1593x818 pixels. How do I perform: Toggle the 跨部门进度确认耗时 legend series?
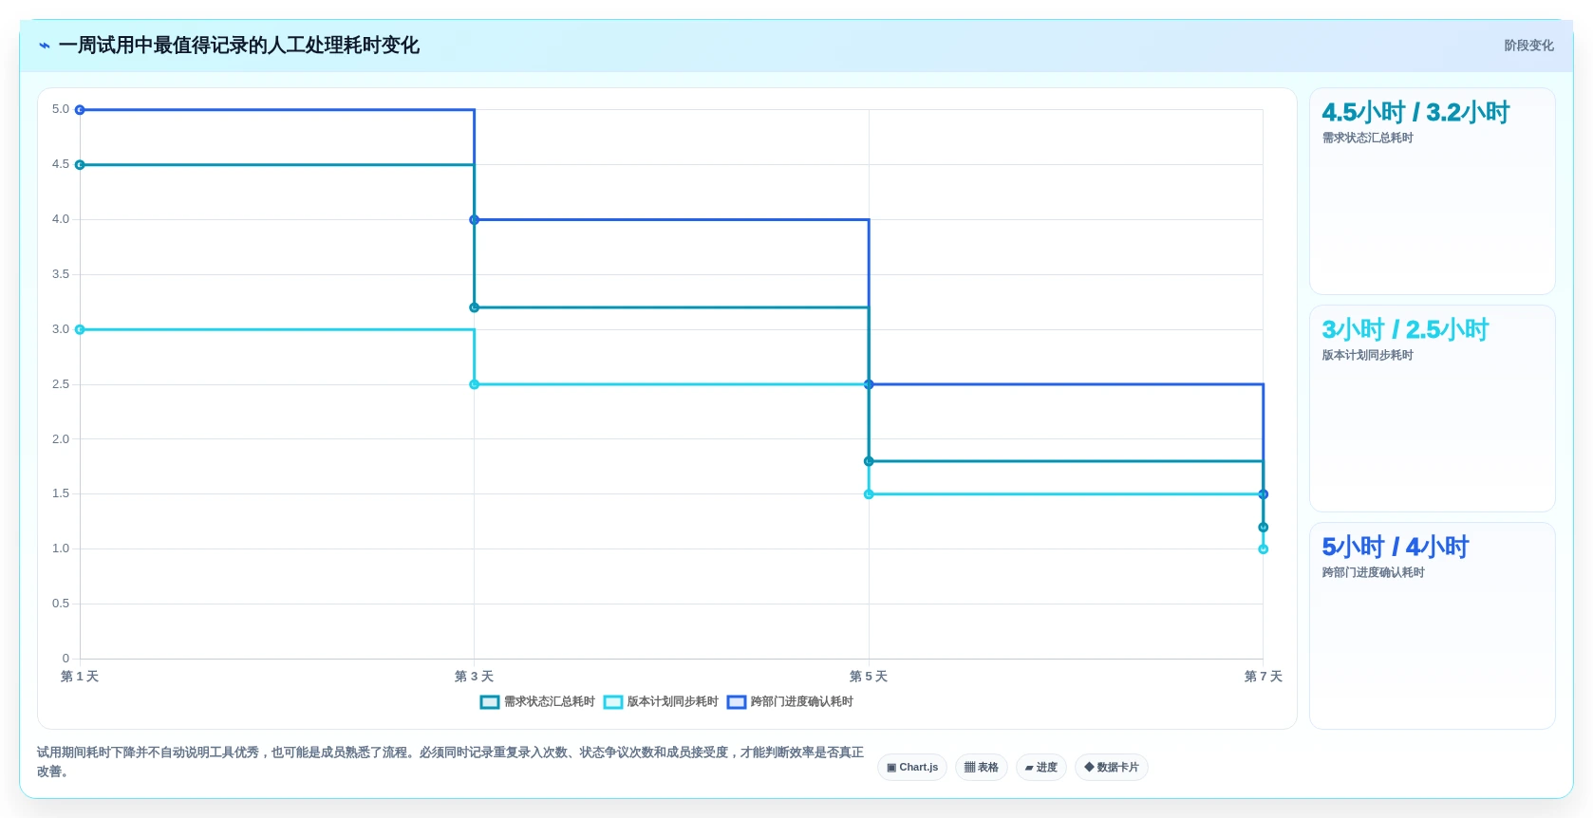click(x=790, y=702)
